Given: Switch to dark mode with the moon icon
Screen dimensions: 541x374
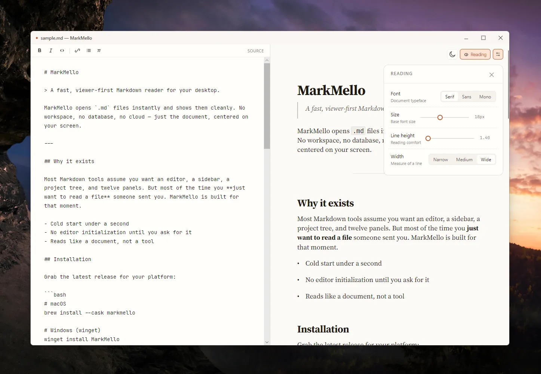Looking at the screenshot, I should tap(452, 55).
